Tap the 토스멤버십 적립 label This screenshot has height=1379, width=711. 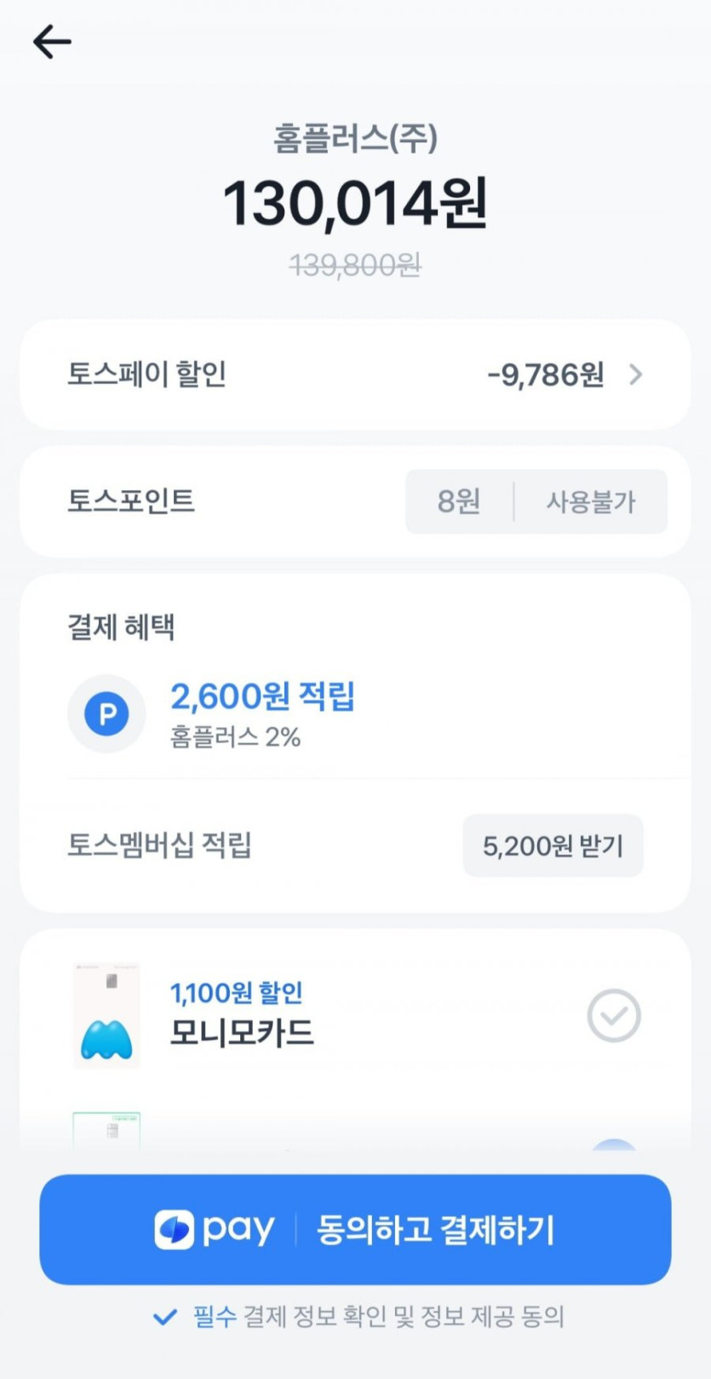point(159,845)
